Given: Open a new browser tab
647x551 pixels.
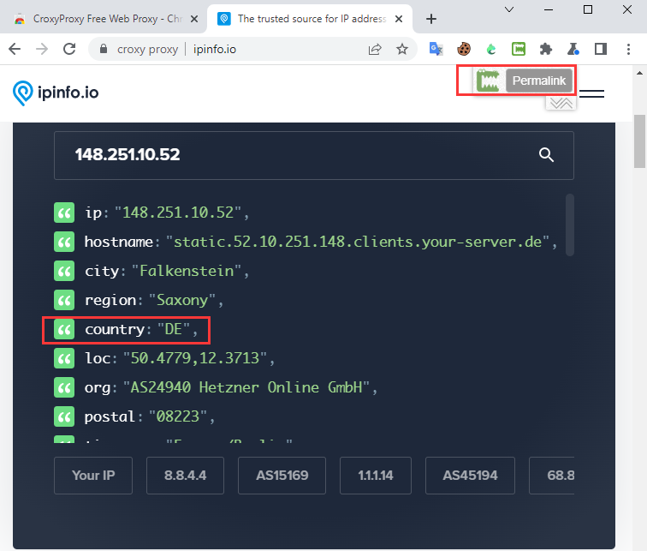Looking at the screenshot, I should pos(431,19).
